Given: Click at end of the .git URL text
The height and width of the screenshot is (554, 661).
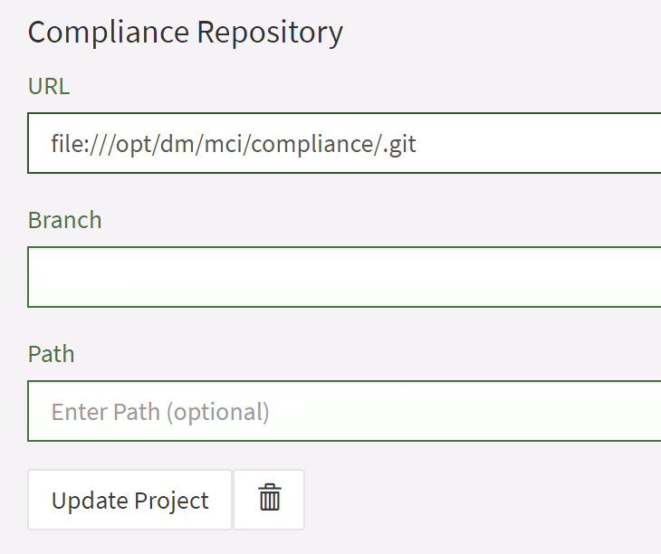Looking at the screenshot, I should point(417,143).
